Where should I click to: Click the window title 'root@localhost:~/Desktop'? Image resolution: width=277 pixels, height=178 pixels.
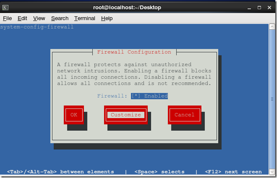[x=127, y=8]
